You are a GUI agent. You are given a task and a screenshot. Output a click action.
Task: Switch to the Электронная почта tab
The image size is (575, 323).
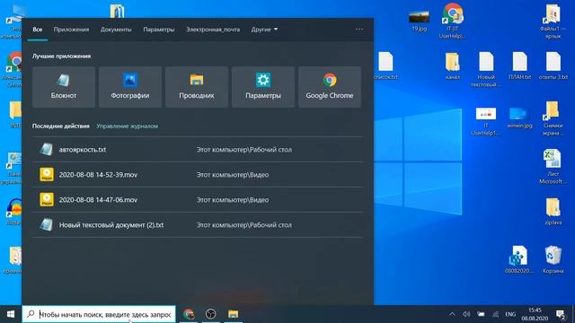tap(213, 30)
